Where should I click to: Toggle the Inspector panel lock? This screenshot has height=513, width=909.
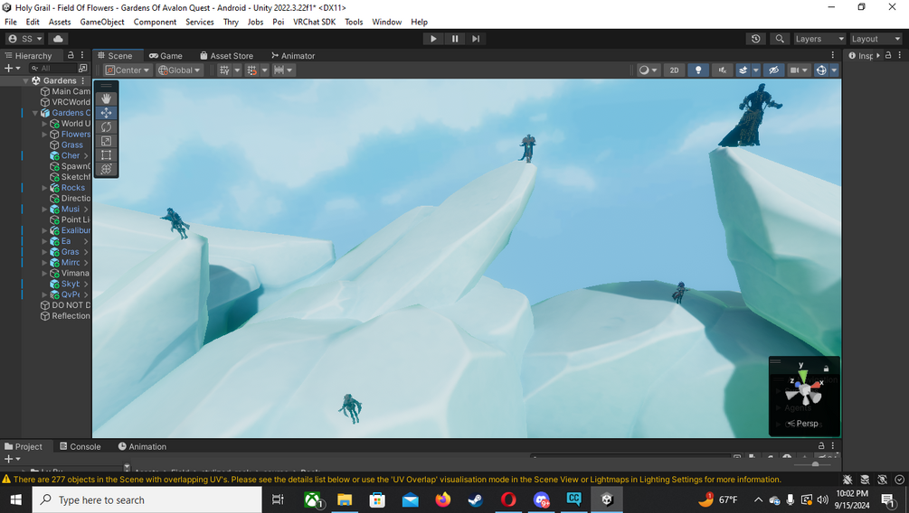tap(888, 55)
